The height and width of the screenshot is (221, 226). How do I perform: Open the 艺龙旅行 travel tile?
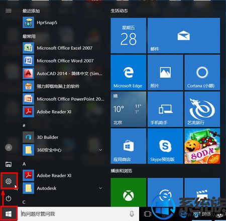click(x=202, y=109)
